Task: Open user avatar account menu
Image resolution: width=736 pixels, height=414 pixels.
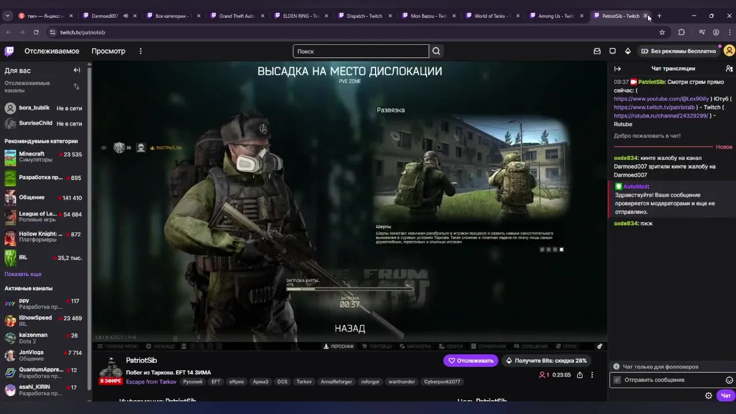Action: (729, 51)
